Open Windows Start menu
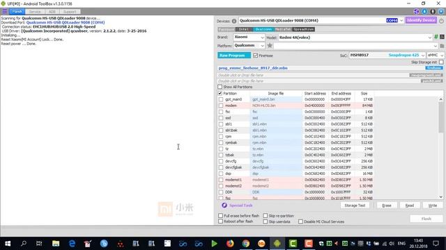The image size is (446, 250). tap(8, 244)
